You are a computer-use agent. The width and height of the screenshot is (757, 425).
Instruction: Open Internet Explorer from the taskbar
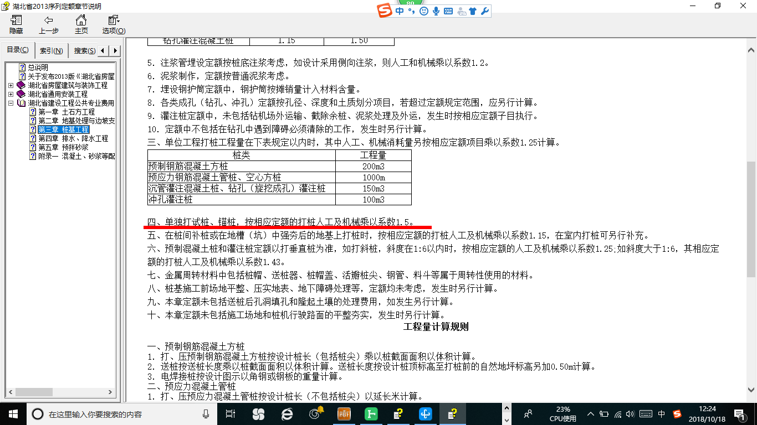pos(287,413)
